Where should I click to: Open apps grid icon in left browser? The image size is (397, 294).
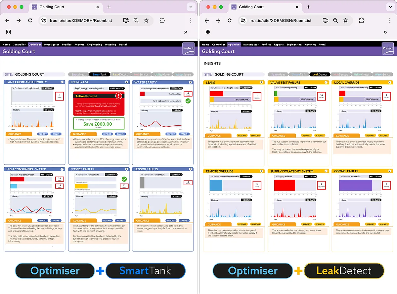click(9, 32)
